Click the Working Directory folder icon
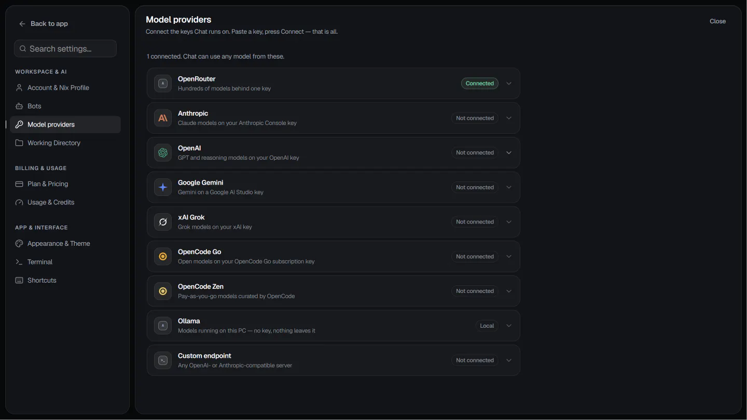This screenshot has height=420, width=747. (x=19, y=143)
